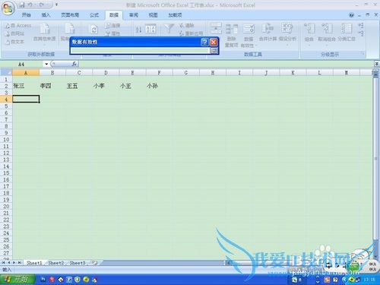Click the insert worksheet tab icon

(95, 263)
